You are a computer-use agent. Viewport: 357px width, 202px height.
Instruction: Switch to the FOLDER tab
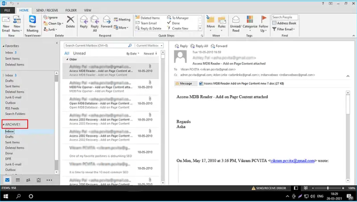coord(71,10)
